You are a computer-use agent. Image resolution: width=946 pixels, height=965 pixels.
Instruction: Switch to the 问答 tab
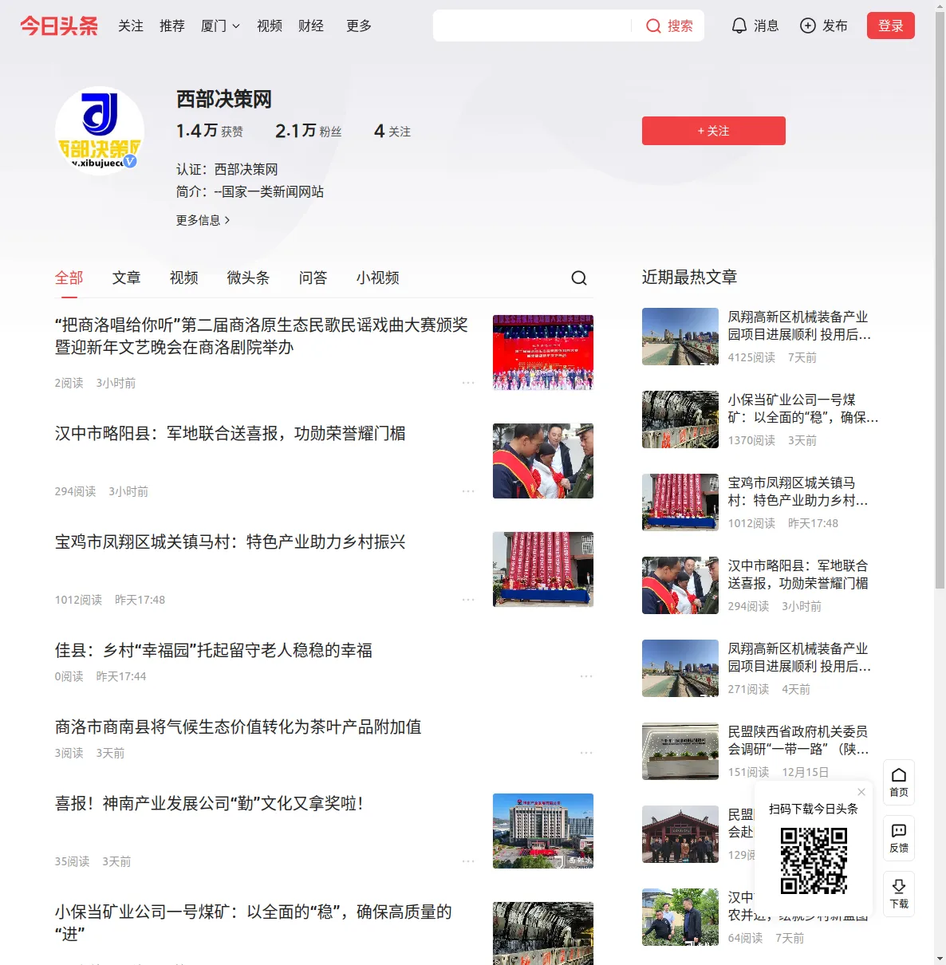pos(313,278)
